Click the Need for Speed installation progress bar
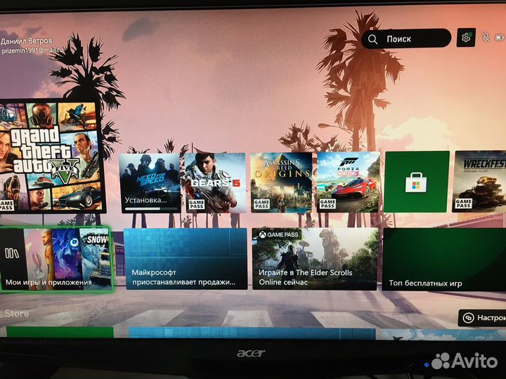The image size is (506, 379). click(150, 209)
